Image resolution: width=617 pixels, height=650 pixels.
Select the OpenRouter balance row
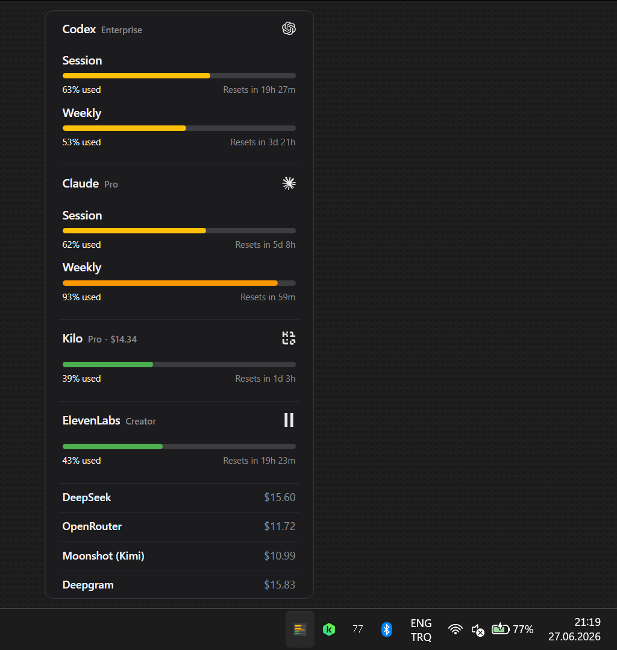(x=179, y=526)
